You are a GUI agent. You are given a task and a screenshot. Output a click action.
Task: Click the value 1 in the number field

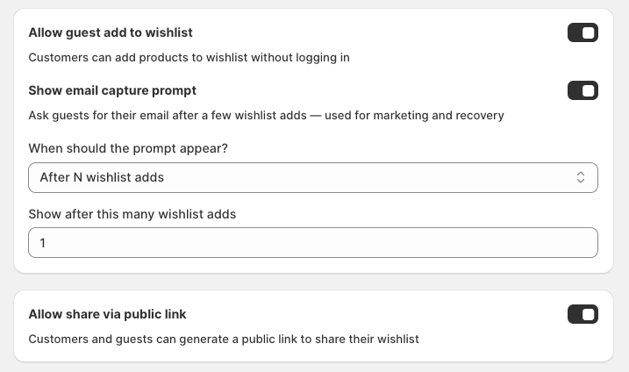click(x=42, y=243)
